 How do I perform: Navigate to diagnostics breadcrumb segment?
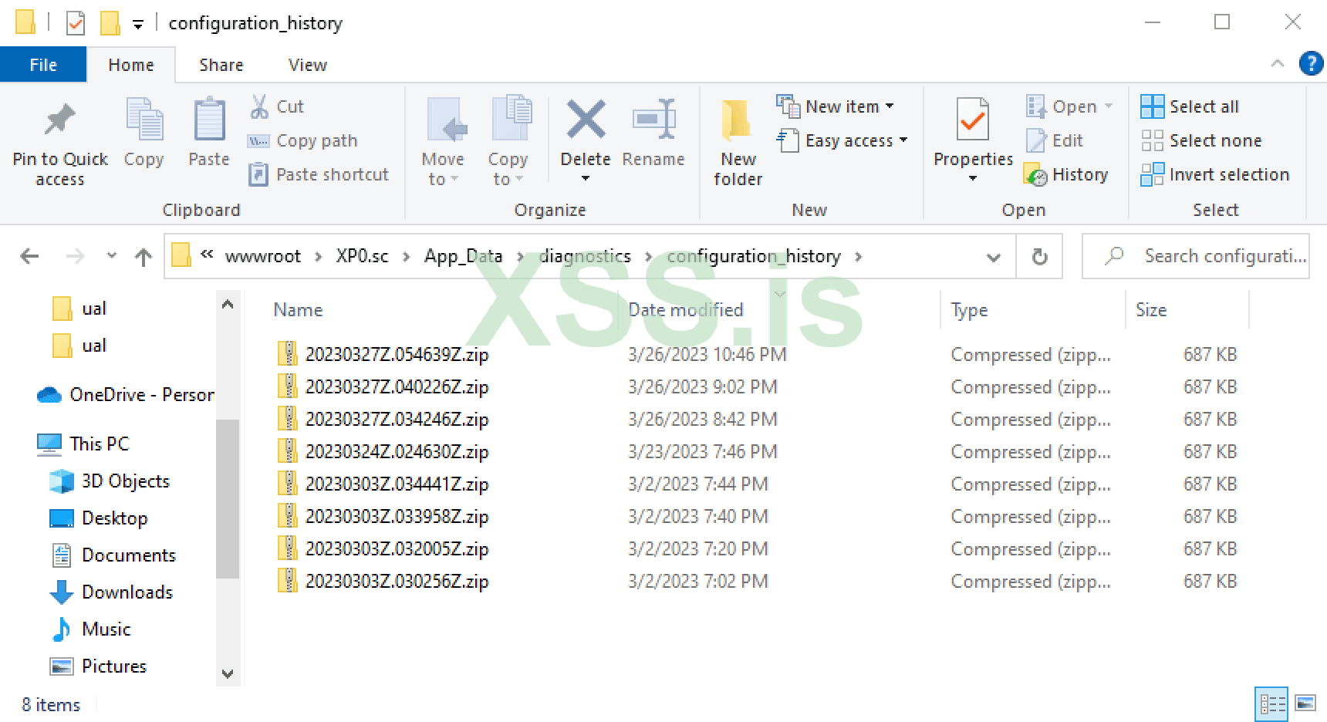pyautogui.click(x=585, y=256)
